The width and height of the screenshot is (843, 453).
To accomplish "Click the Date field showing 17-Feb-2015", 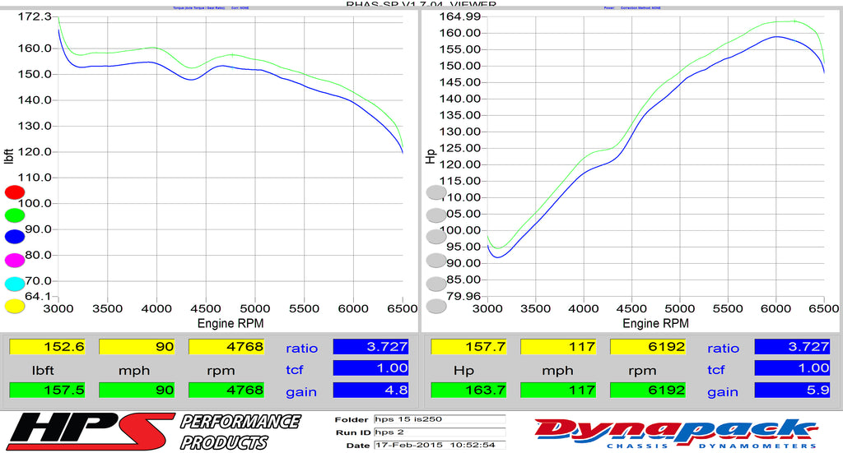I will [438, 445].
